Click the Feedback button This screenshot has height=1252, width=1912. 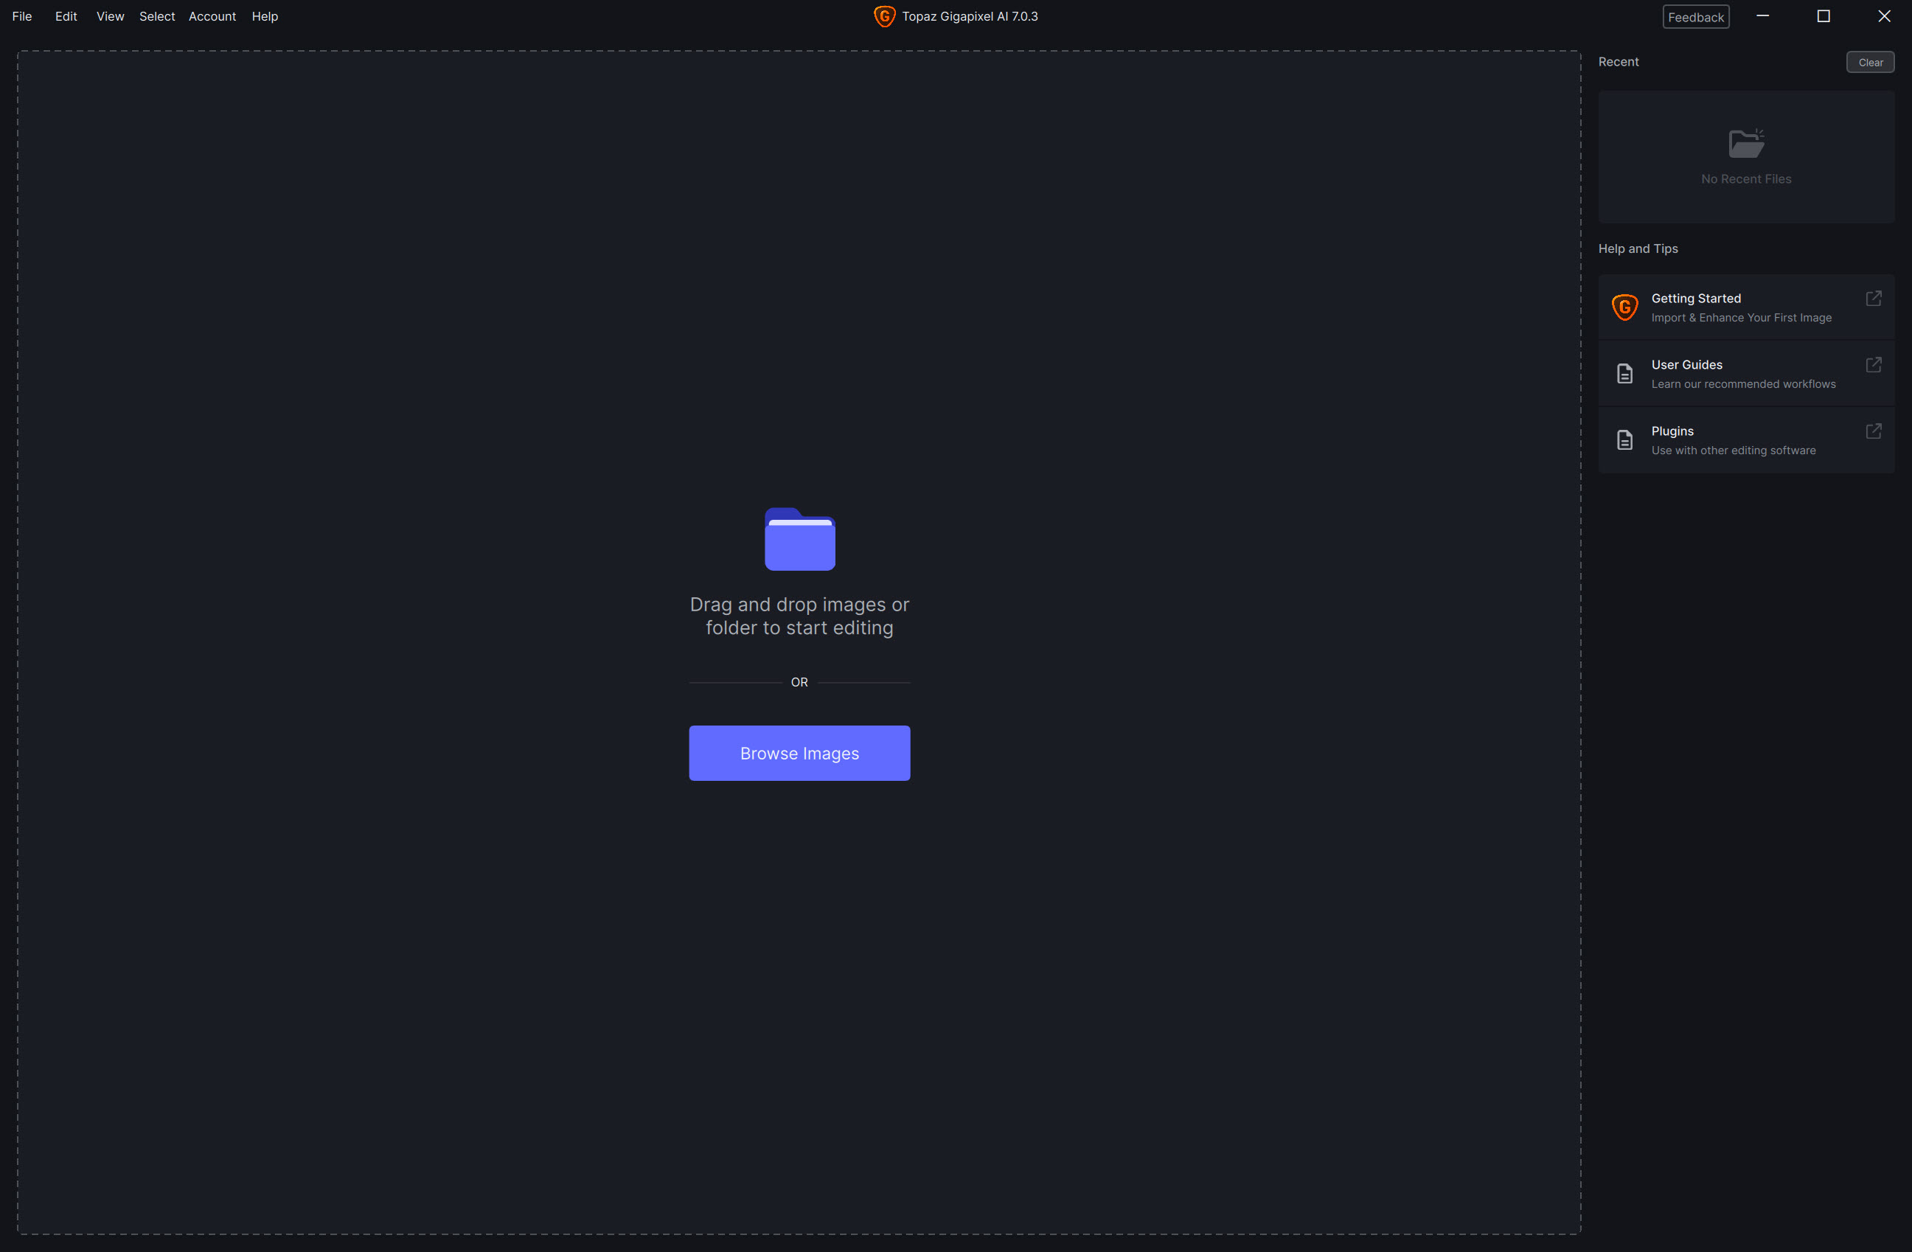[x=1695, y=17]
